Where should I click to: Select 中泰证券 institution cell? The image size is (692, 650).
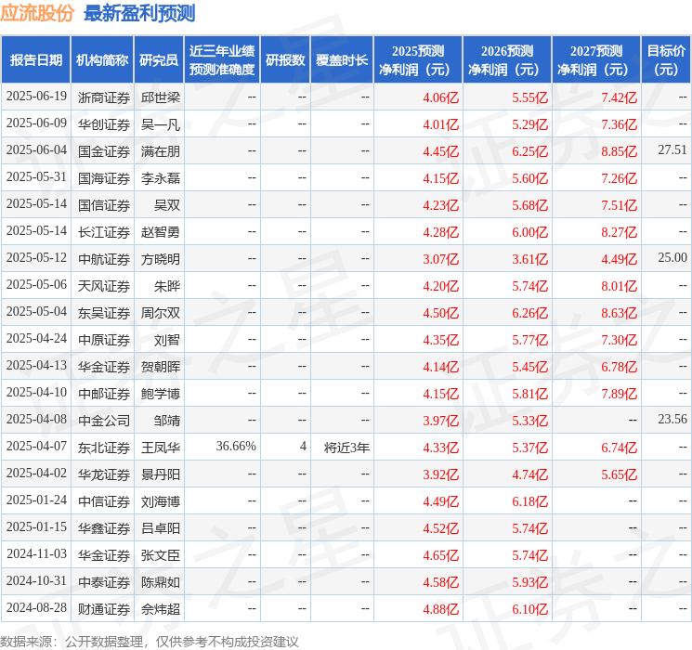click(104, 582)
